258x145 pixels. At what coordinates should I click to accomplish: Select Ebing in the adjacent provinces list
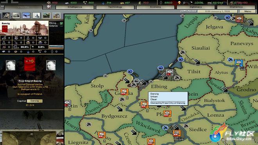pyautogui.click(x=53, y=23)
